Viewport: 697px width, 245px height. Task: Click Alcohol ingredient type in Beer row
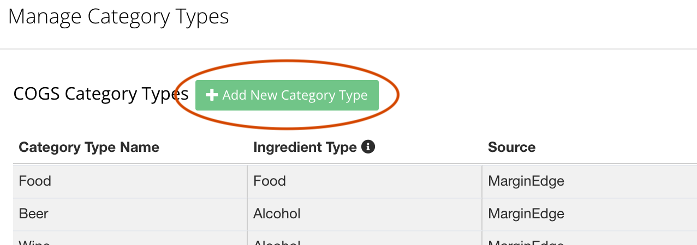click(277, 213)
